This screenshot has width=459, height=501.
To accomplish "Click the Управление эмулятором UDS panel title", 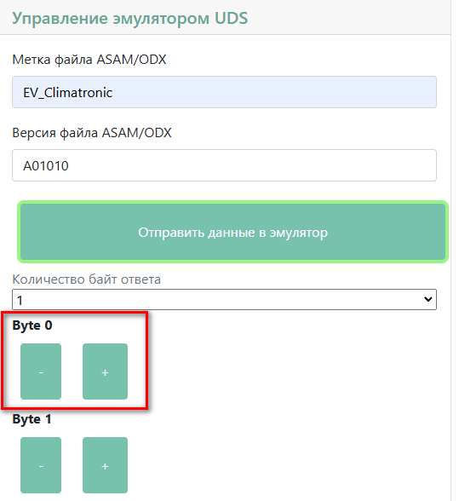I will point(130,18).
